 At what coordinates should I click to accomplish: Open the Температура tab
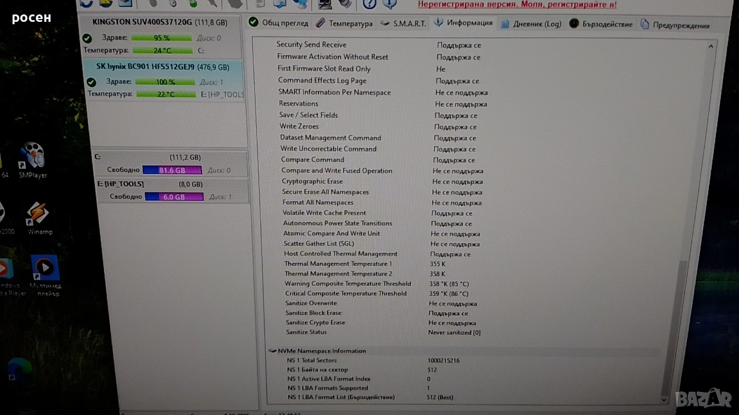[344, 24]
